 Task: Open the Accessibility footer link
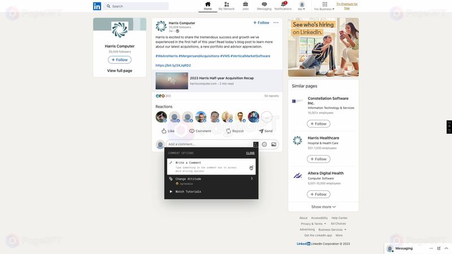[319, 218]
